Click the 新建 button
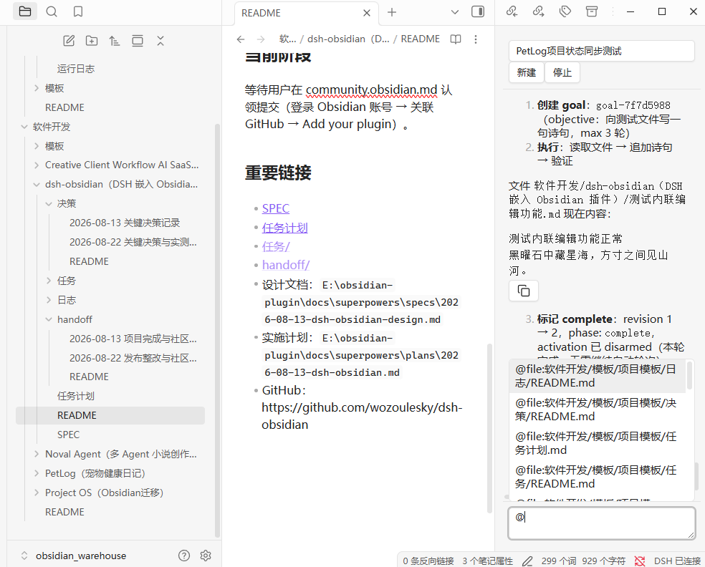The width and height of the screenshot is (705, 567). [527, 72]
